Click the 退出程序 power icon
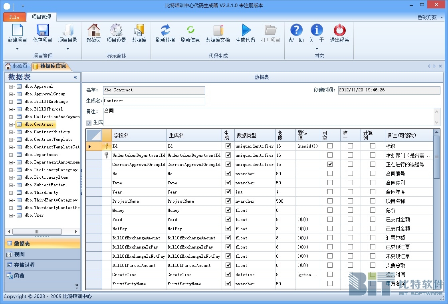Image resolution: width=448 pixels, height=304 pixels. point(339,30)
